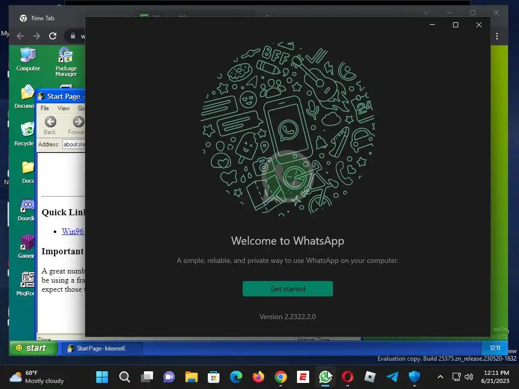Open the Discord-style desktop shortcut icon
The width and height of the screenshot is (519, 389).
[26, 209]
